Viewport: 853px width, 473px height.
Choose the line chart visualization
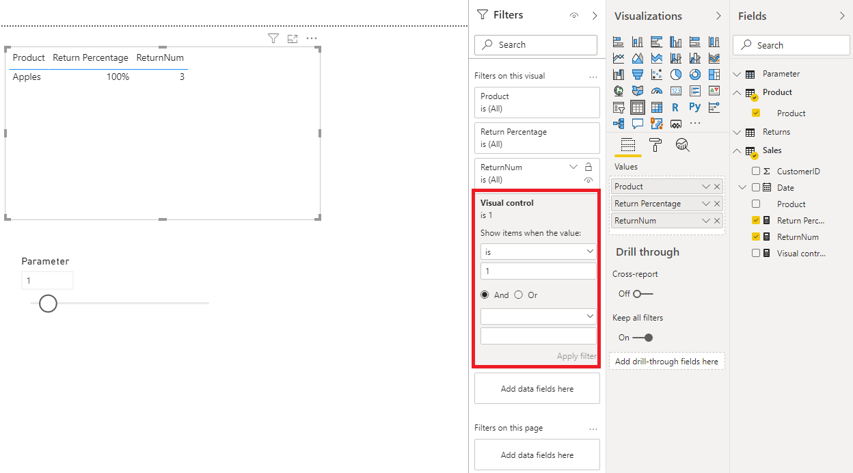619,58
